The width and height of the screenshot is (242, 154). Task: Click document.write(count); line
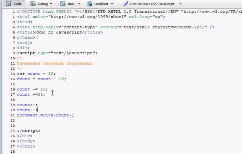46,115
